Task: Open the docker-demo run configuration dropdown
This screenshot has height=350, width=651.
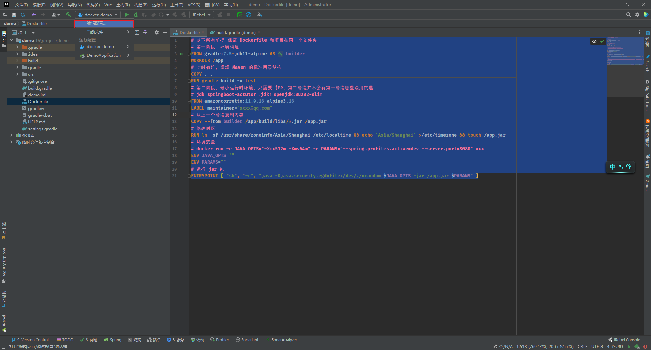Action: (x=98, y=15)
